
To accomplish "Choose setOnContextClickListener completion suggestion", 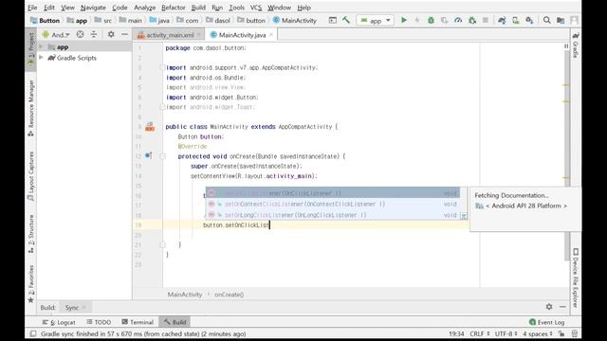I will point(333,204).
